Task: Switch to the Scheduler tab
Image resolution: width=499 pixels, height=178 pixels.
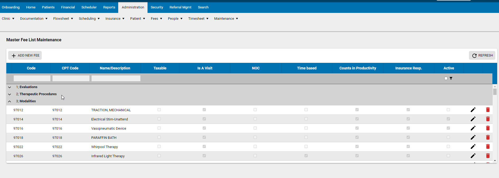Action: coord(89,7)
